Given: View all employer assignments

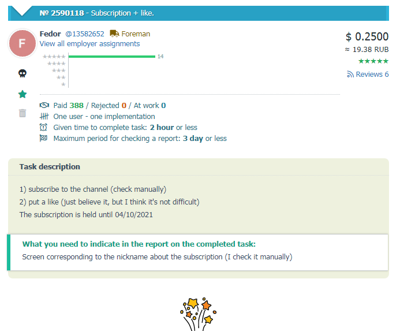Looking at the screenshot, I should pos(89,44).
